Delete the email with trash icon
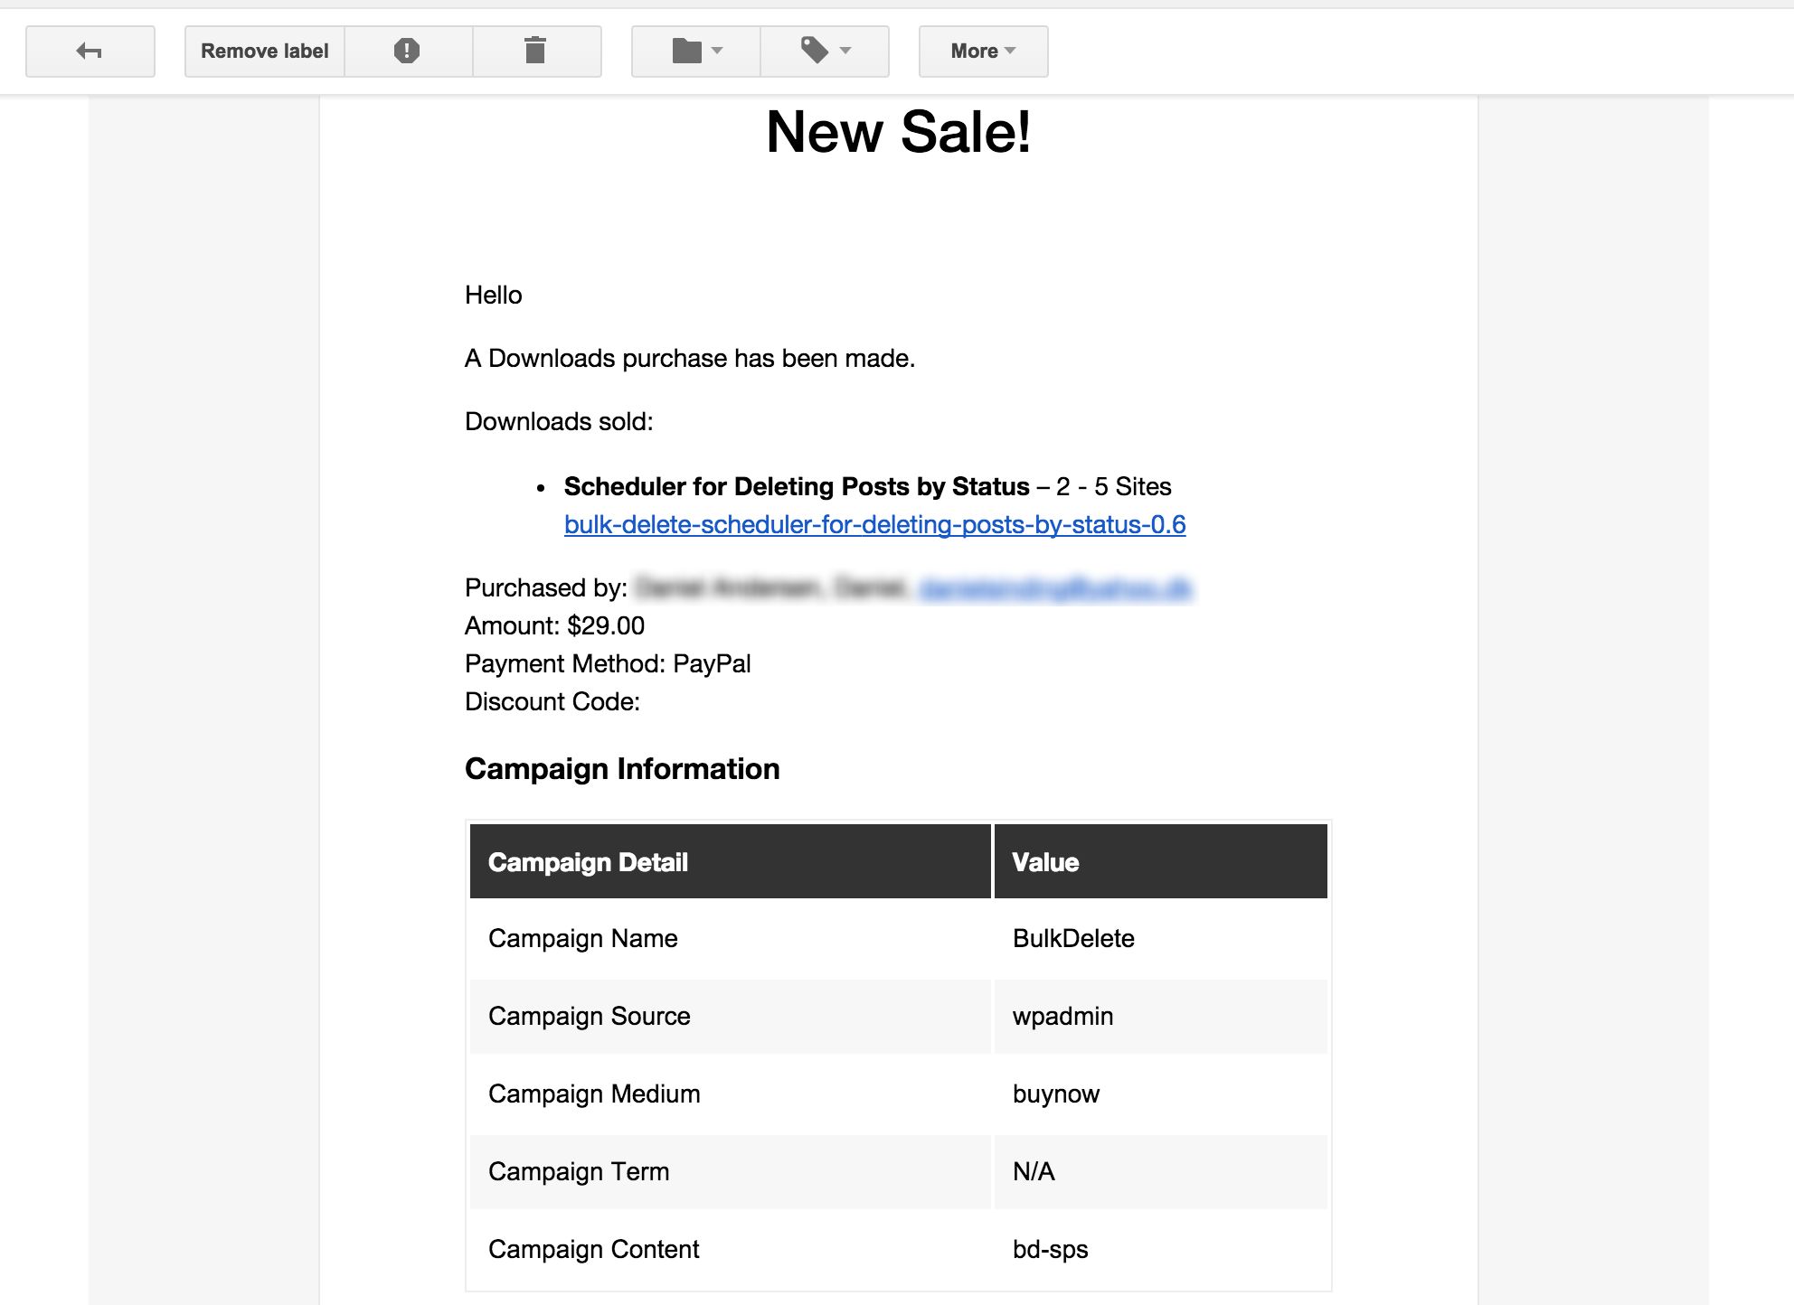Image resolution: width=1794 pixels, height=1305 pixels. 535,52
